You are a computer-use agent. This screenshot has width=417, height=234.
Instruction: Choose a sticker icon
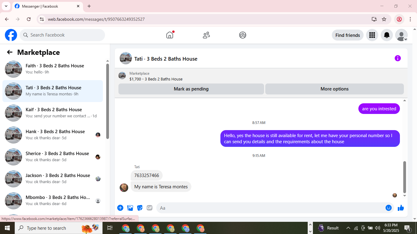point(140,208)
